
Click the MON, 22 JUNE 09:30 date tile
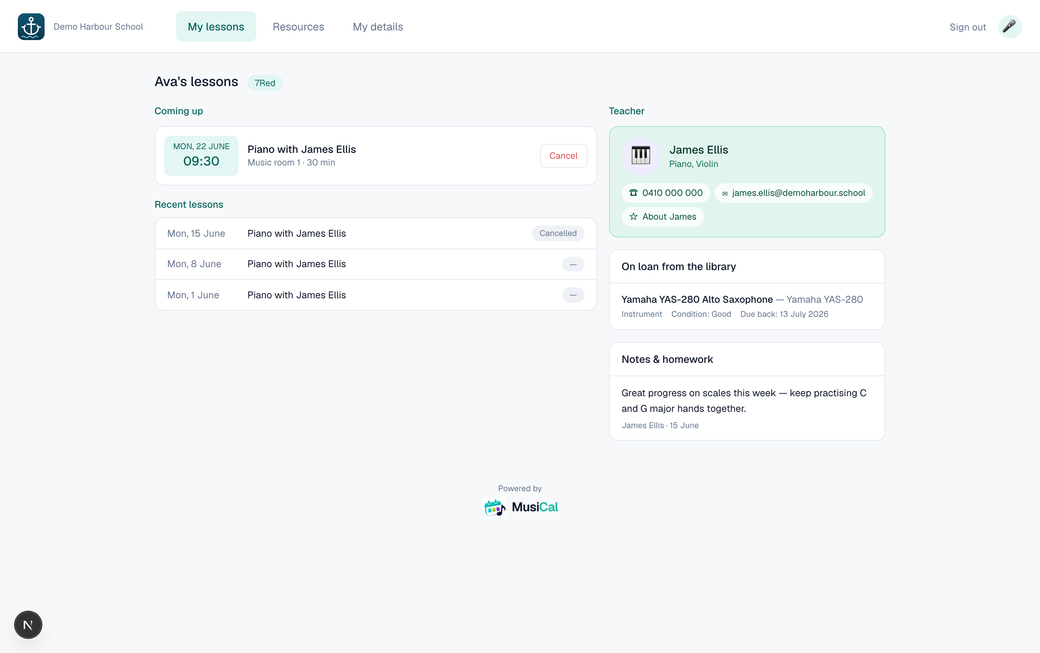pos(201,156)
